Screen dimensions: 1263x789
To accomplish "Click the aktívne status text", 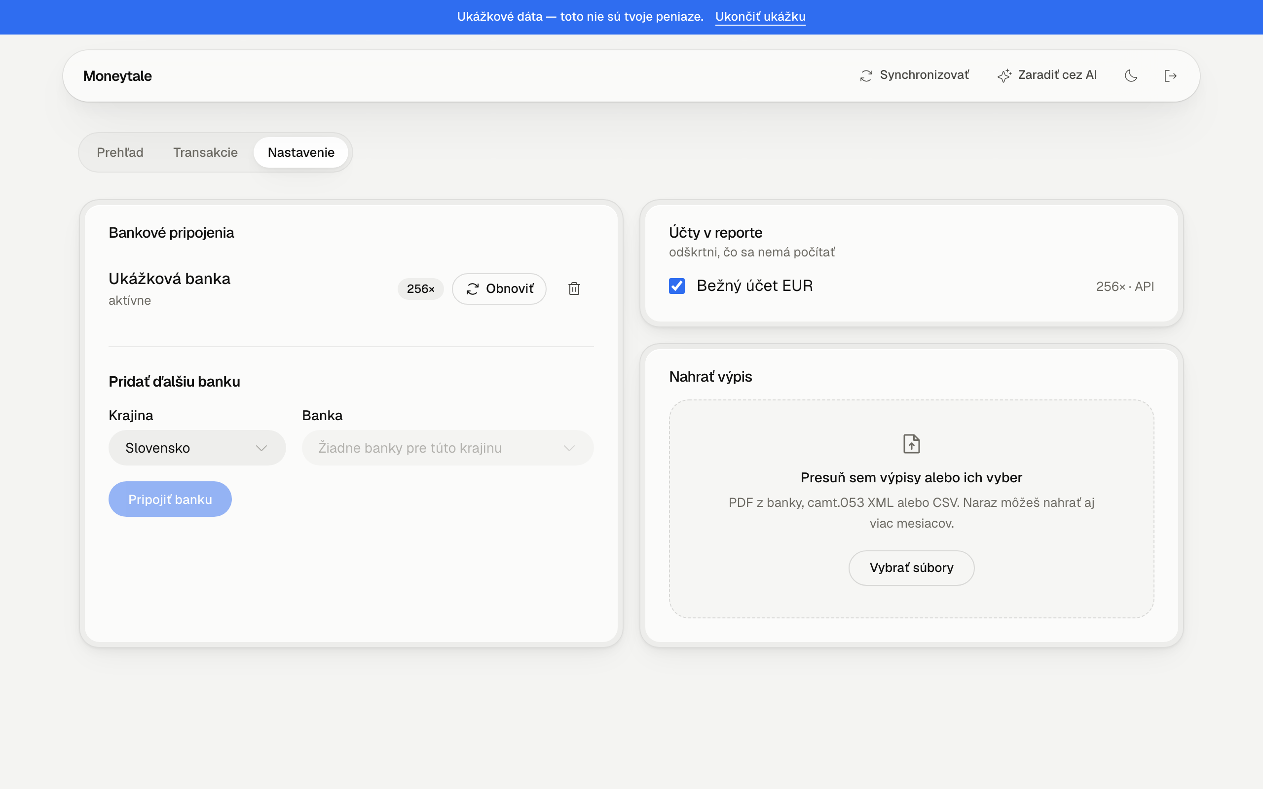I will click(130, 301).
